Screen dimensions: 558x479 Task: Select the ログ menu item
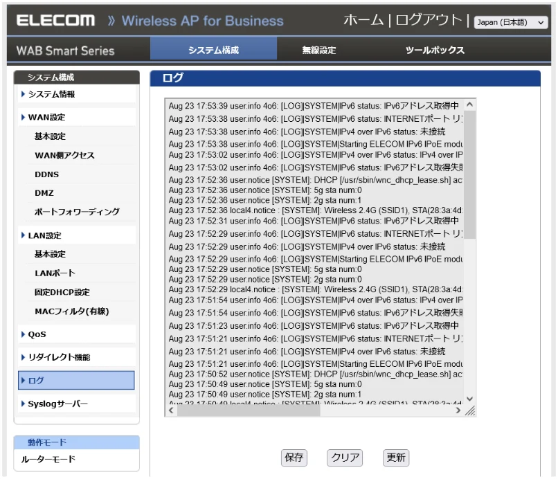(x=76, y=380)
